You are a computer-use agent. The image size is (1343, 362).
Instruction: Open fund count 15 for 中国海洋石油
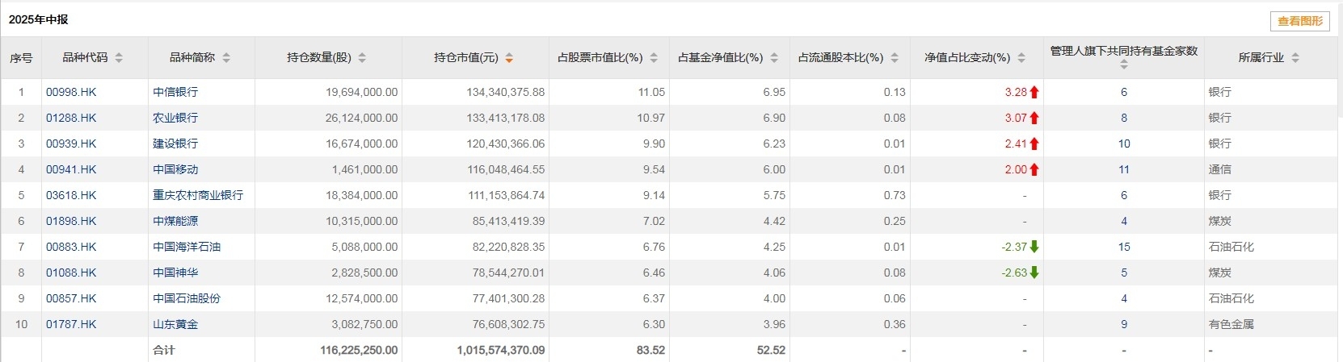(1124, 247)
